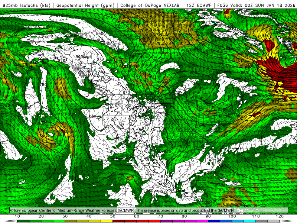
Task: Click the '20' color bar label
Action: pos(41,216)
